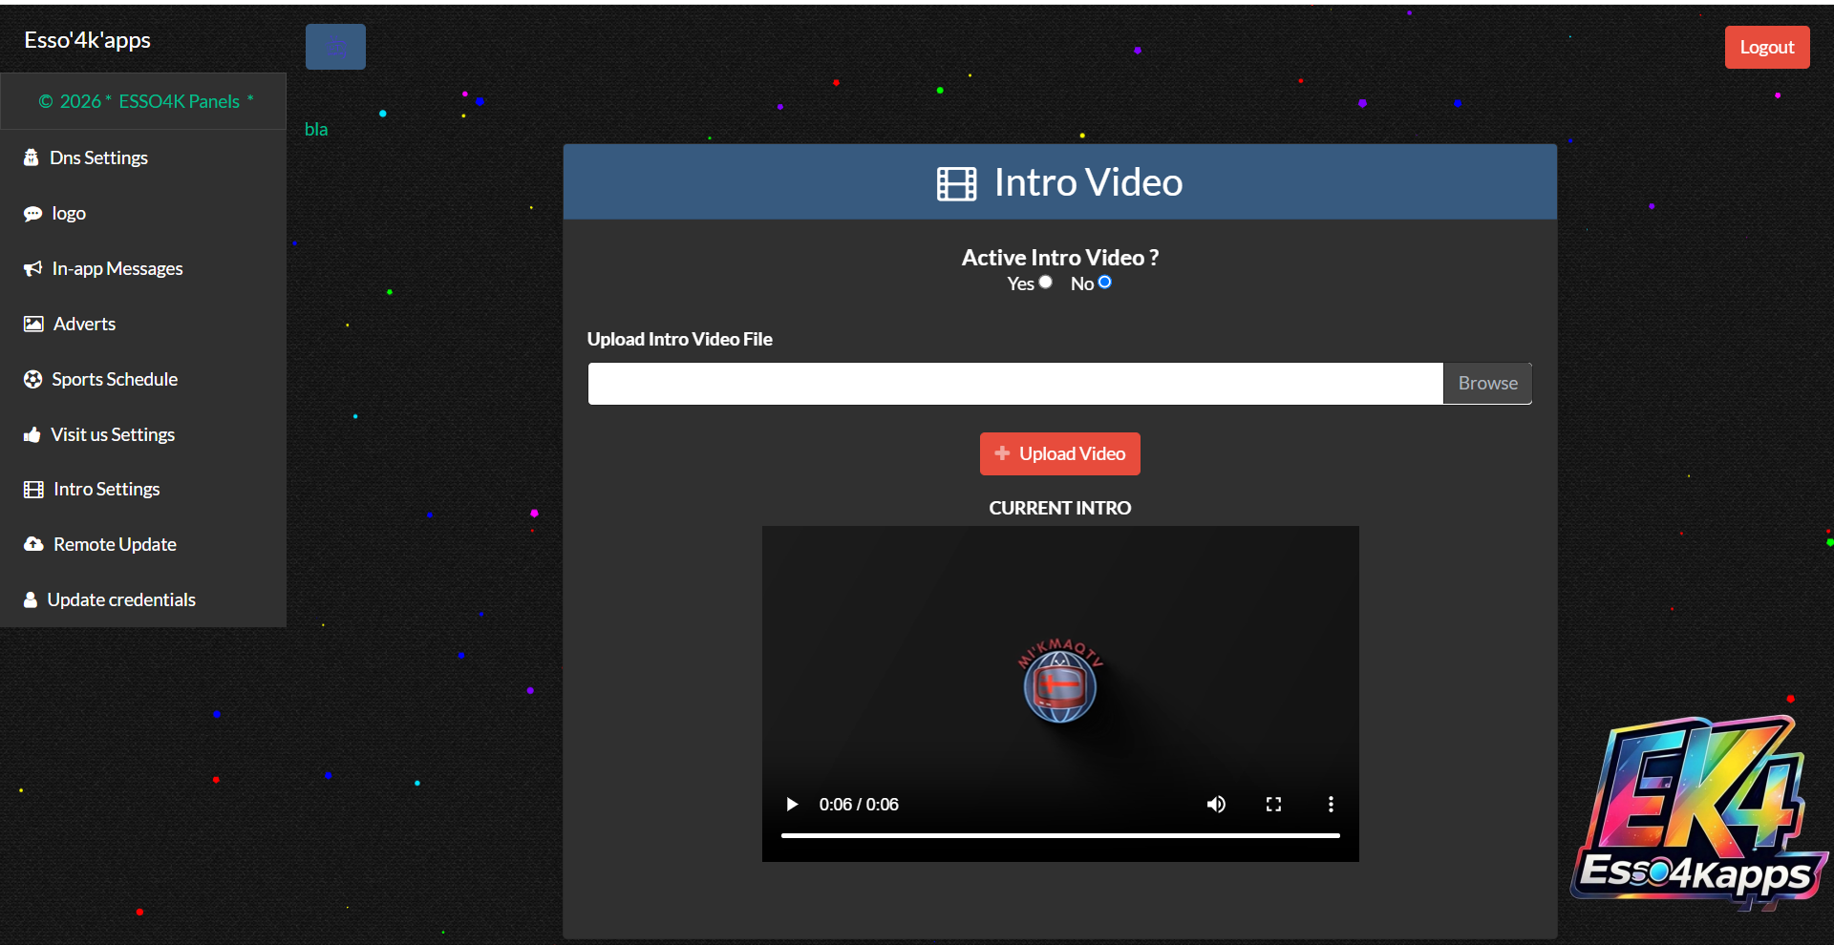Click the intro video file input field
The width and height of the screenshot is (1834, 945).
point(1015,384)
